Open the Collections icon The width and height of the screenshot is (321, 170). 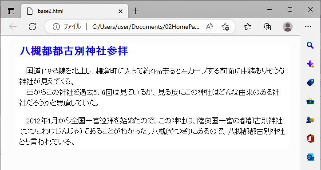(x=267, y=27)
